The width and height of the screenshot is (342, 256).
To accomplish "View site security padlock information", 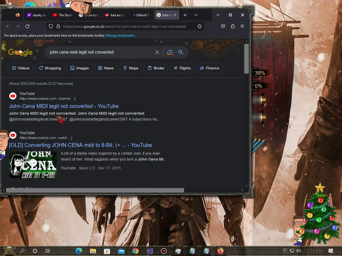I will tap(58, 26).
